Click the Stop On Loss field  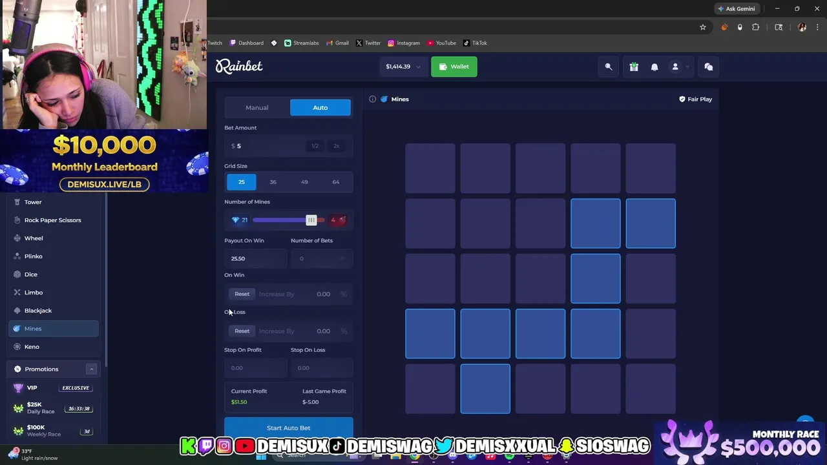click(x=322, y=368)
